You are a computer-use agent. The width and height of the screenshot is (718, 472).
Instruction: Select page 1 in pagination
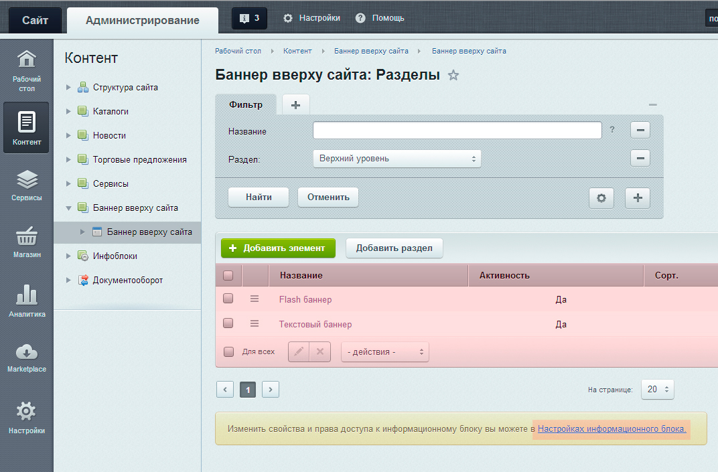click(248, 390)
